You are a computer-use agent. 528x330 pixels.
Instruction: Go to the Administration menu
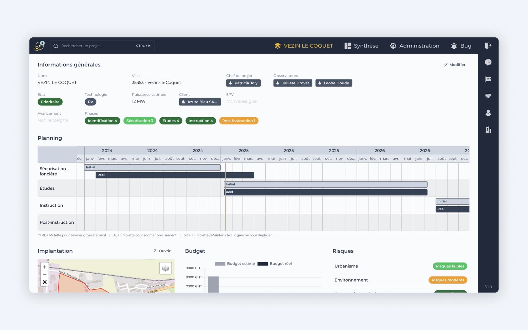pos(414,46)
